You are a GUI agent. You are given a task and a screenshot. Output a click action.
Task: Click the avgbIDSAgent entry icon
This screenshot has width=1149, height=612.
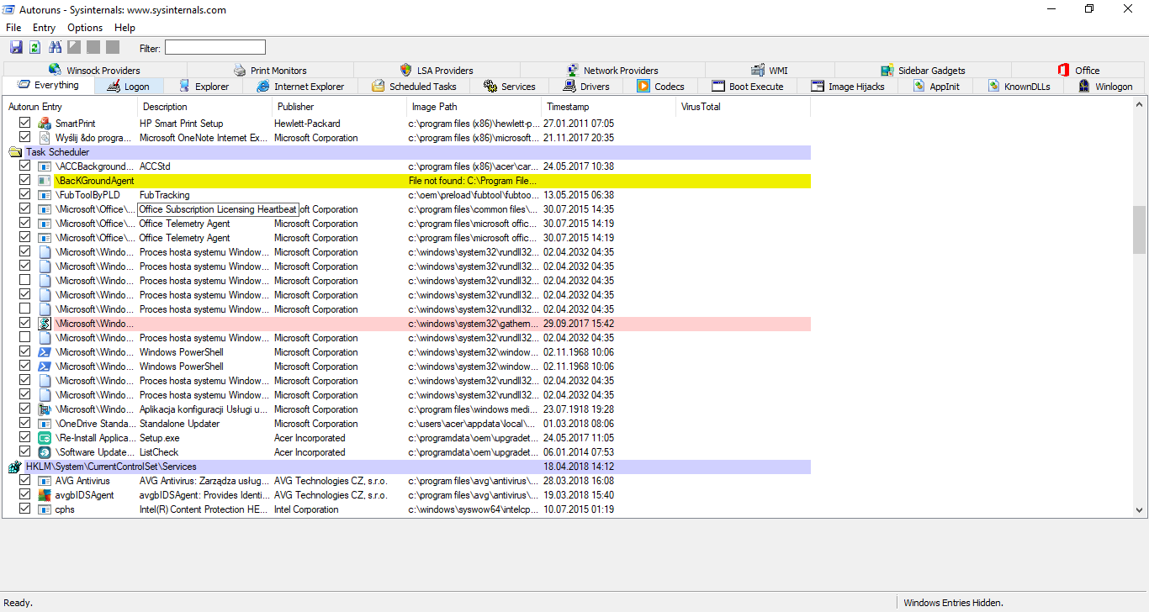(x=45, y=495)
